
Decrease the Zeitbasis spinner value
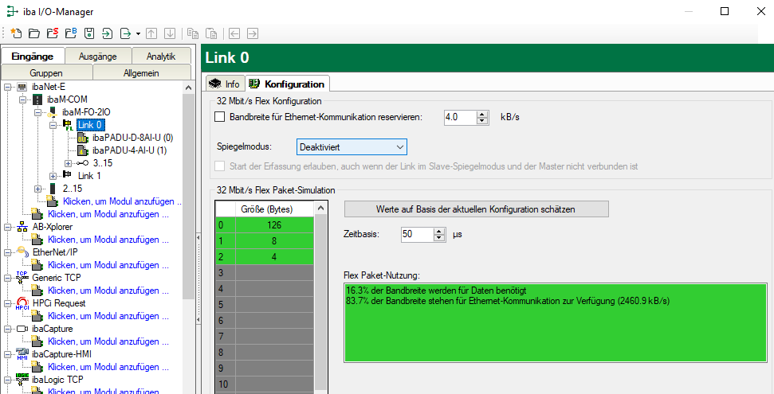point(439,238)
